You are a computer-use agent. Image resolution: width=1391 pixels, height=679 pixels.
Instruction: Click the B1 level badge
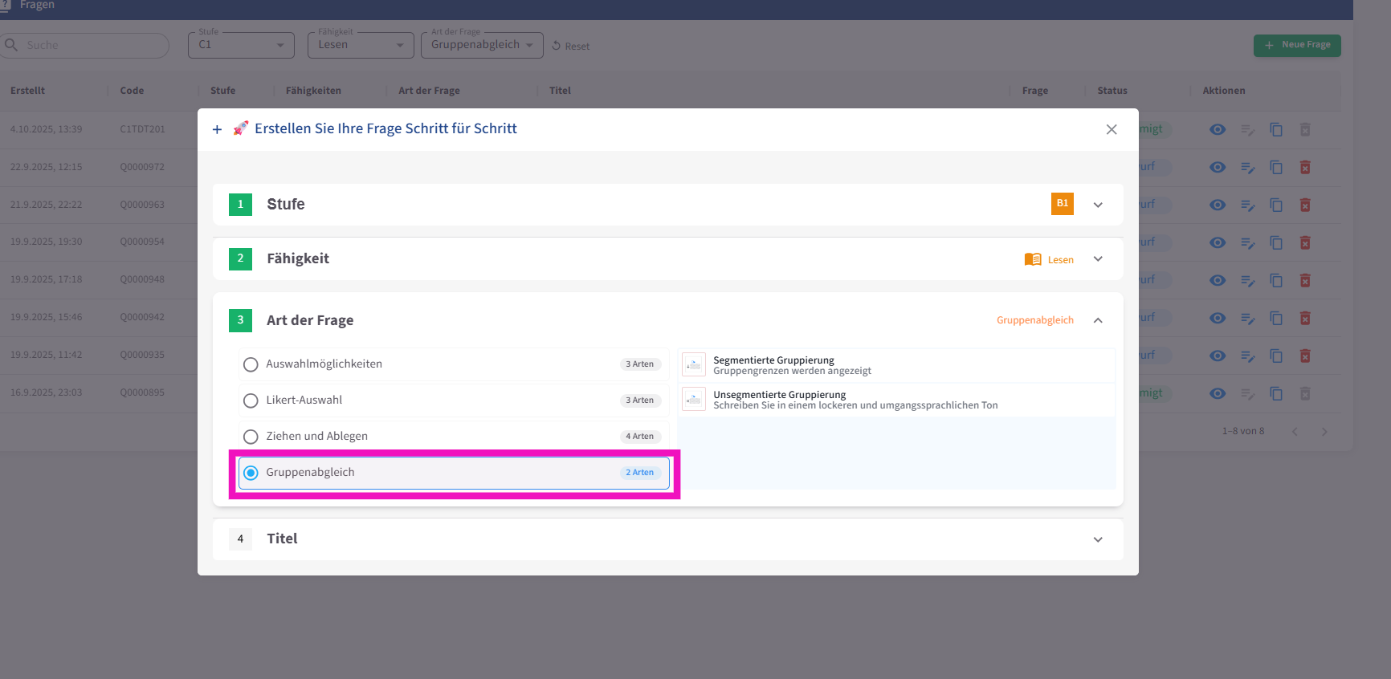click(1062, 204)
